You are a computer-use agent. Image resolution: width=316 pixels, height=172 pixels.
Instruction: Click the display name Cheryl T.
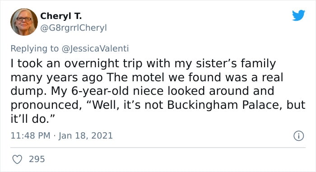point(61,16)
